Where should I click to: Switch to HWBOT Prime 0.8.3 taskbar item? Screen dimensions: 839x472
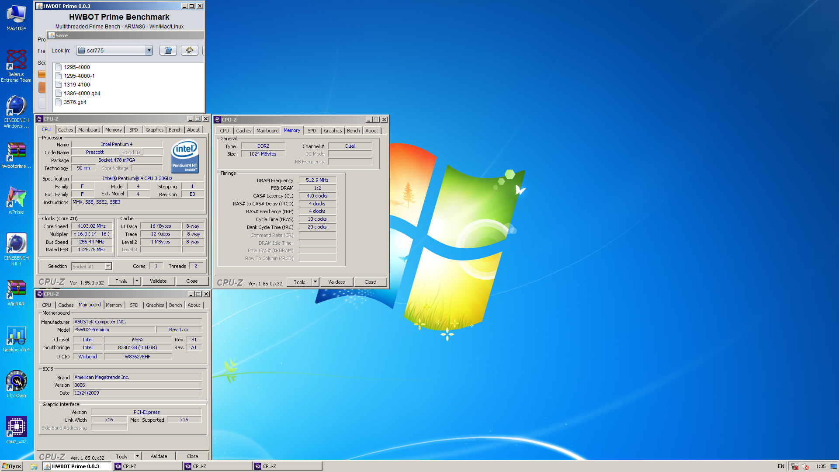pyautogui.click(x=76, y=466)
